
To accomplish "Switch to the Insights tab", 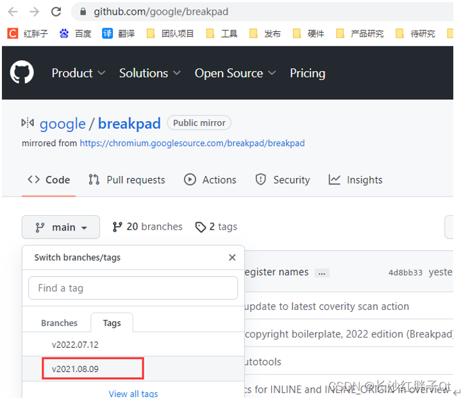I will tap(355, 180).
